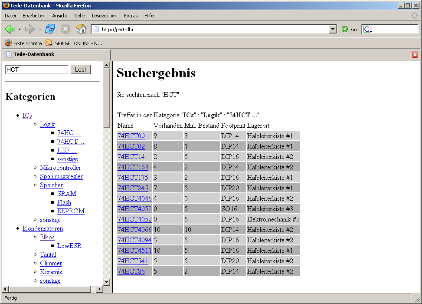Click the Firefox icon beside Erste Schritte
Viewport: 422px width, 304px height.
[x=8, y=43]
